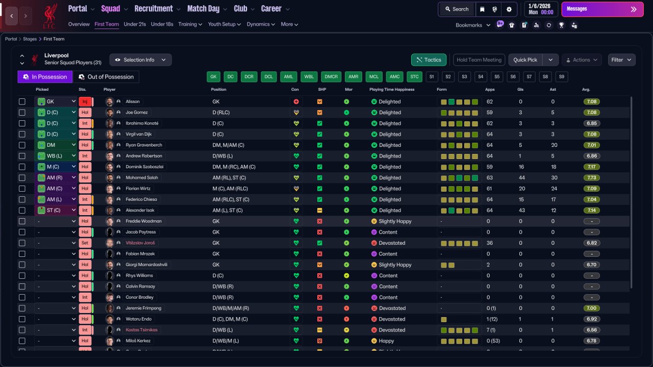Open Mohamed Salah's AM (R) picked dropdown
This screenshot has width=653, height=367.
tap(56, 178)
